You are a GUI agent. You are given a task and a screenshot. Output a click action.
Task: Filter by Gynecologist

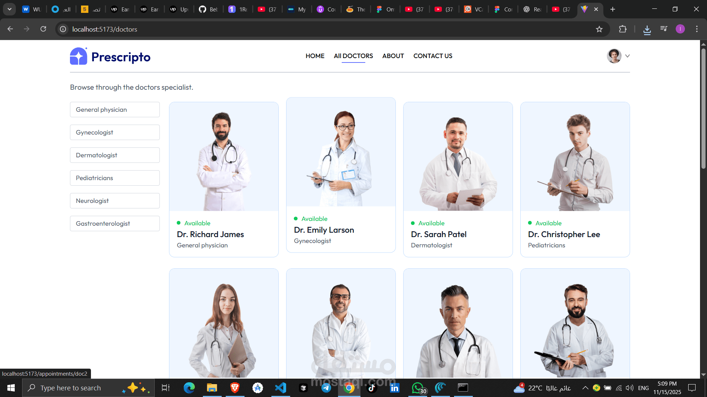pos(115,132)
